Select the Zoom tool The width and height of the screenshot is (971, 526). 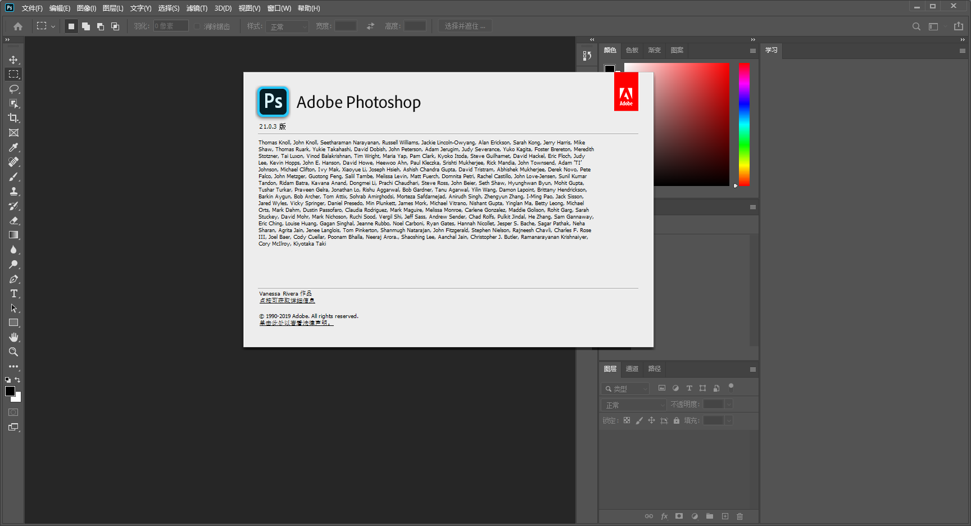(x=13, y=352)
